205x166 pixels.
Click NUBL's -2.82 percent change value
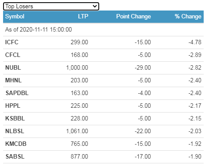tap(195, 68)
